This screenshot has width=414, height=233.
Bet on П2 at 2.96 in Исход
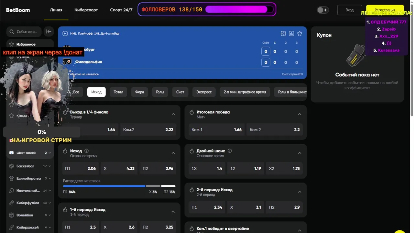(x=158, y=169)
